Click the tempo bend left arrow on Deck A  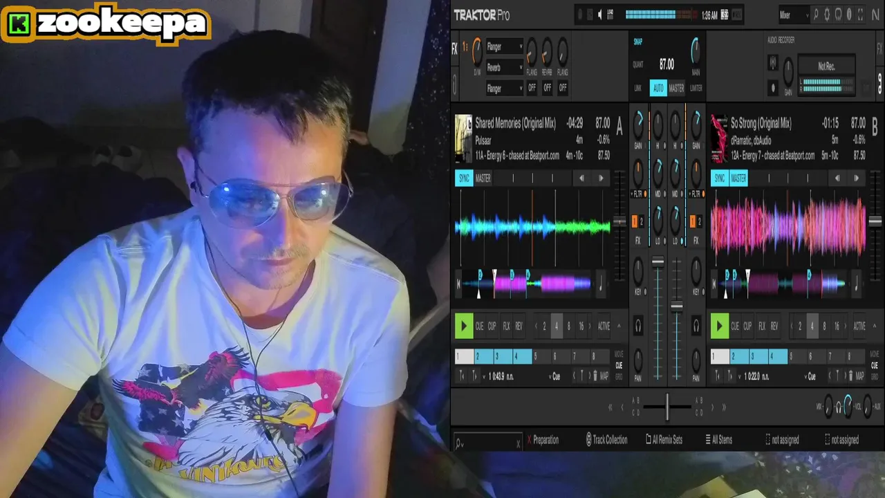click(581, 178)
